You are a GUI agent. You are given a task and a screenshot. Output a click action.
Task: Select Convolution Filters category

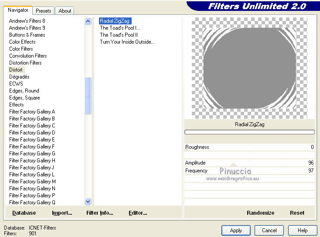(28, 55)
